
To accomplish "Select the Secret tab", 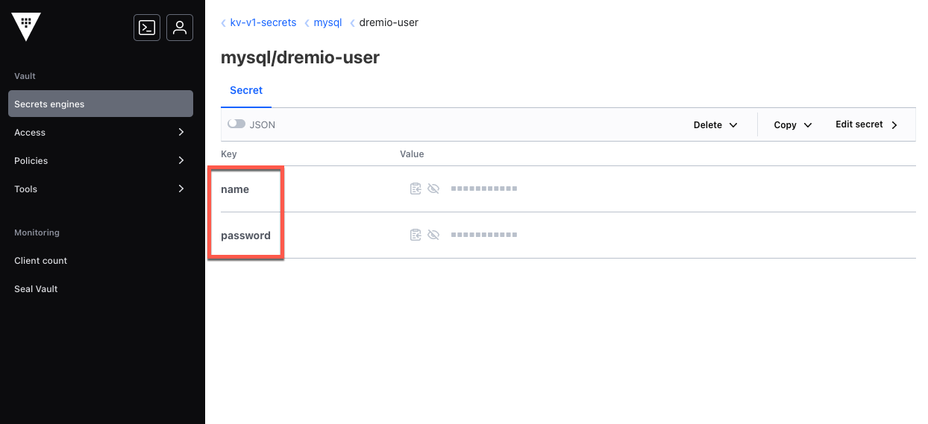I will (246, 90).
